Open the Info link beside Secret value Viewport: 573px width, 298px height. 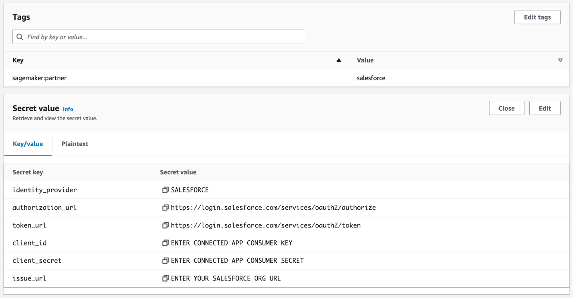[x=68, y=109]
